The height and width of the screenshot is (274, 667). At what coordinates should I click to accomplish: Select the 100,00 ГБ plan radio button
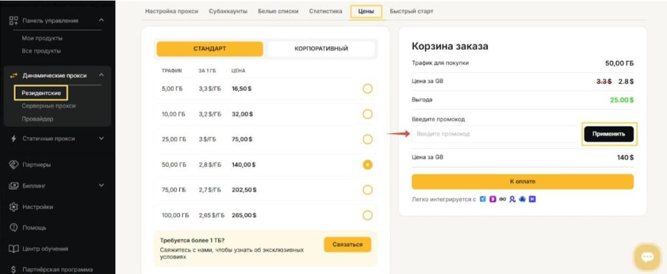pyautogui.click(x=367, y=215)
